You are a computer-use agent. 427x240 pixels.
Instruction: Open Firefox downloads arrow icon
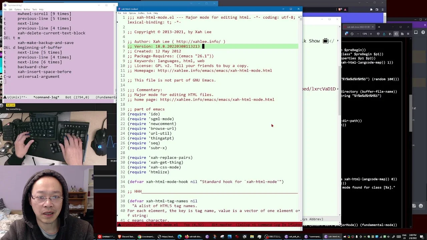[384, 34]
